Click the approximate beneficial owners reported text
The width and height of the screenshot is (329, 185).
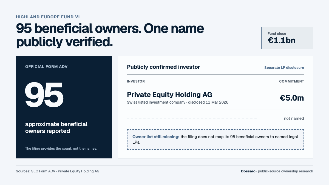pyautogui.click(x=56, y=127)
